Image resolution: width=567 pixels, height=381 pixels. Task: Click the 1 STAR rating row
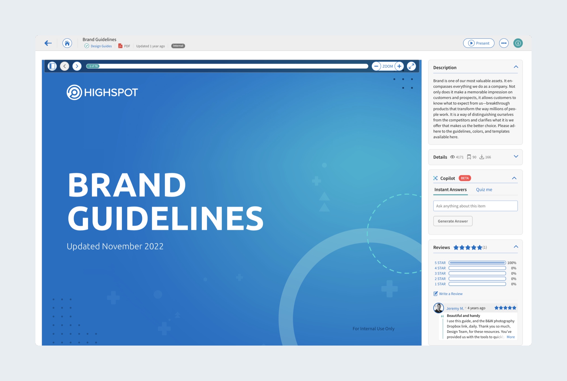(475, 284)
